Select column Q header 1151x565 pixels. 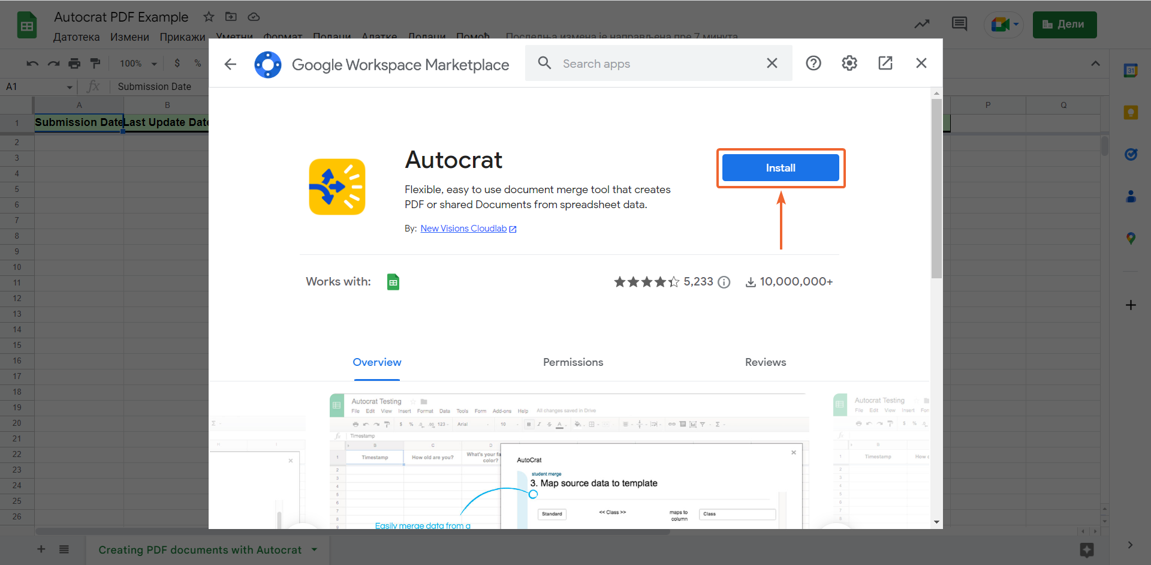[1063, 105]
